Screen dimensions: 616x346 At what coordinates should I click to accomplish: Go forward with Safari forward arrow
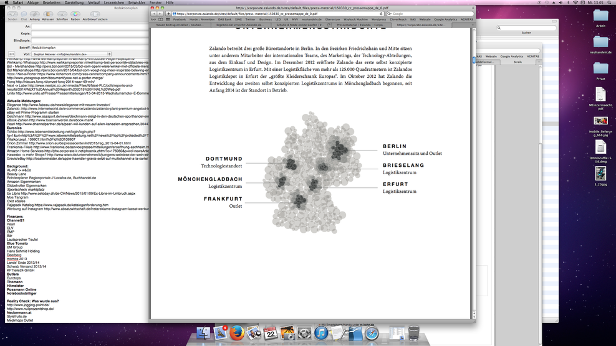point(160,14)
